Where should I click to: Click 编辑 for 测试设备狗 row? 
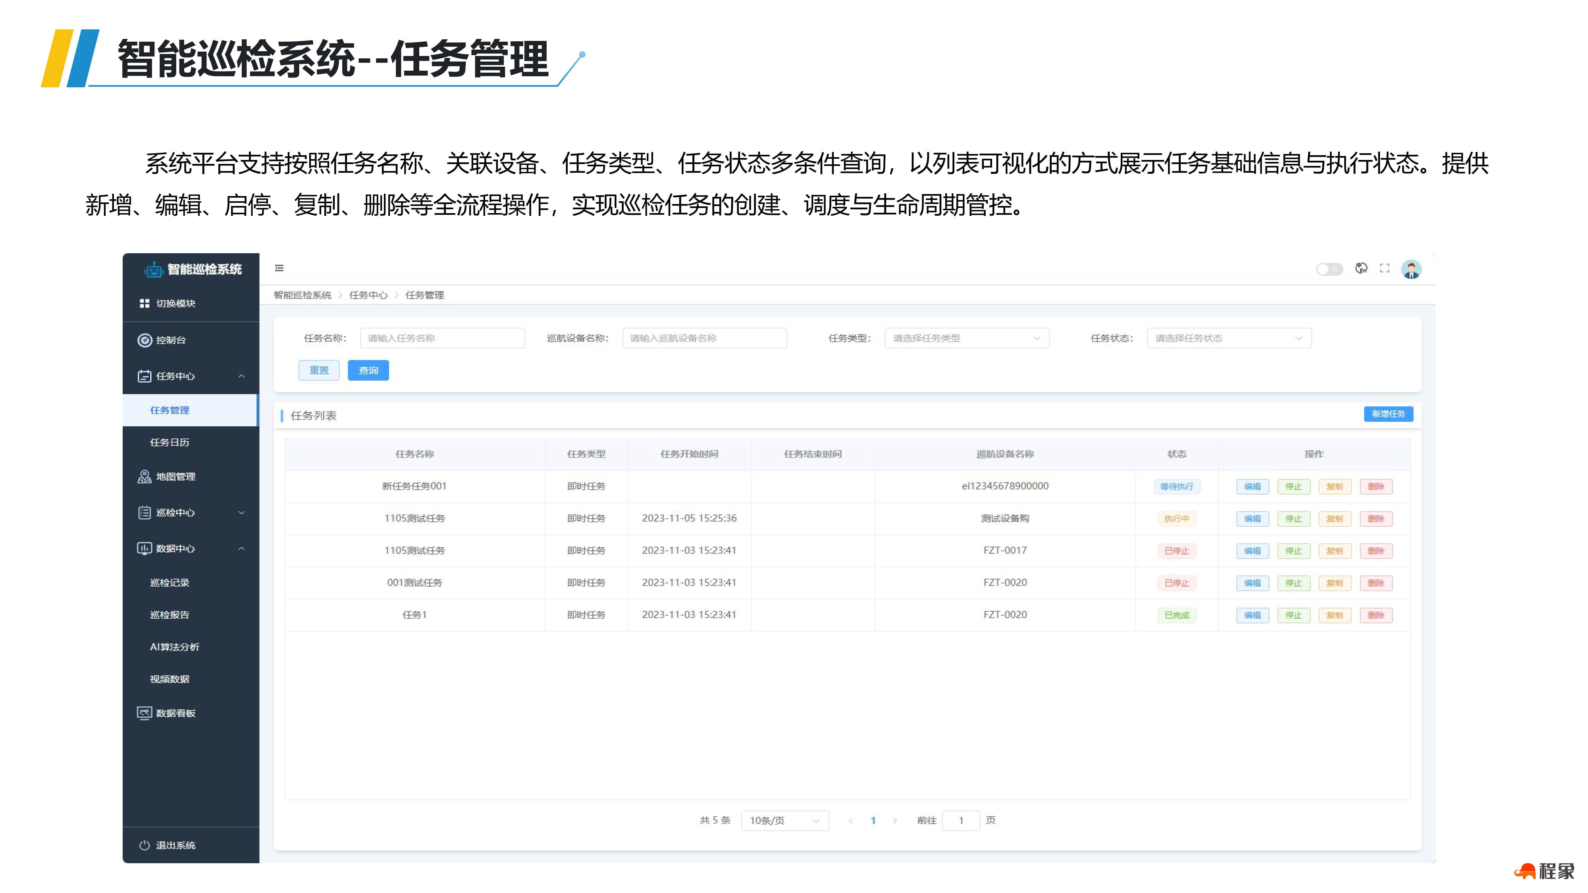pos(1252,519)
